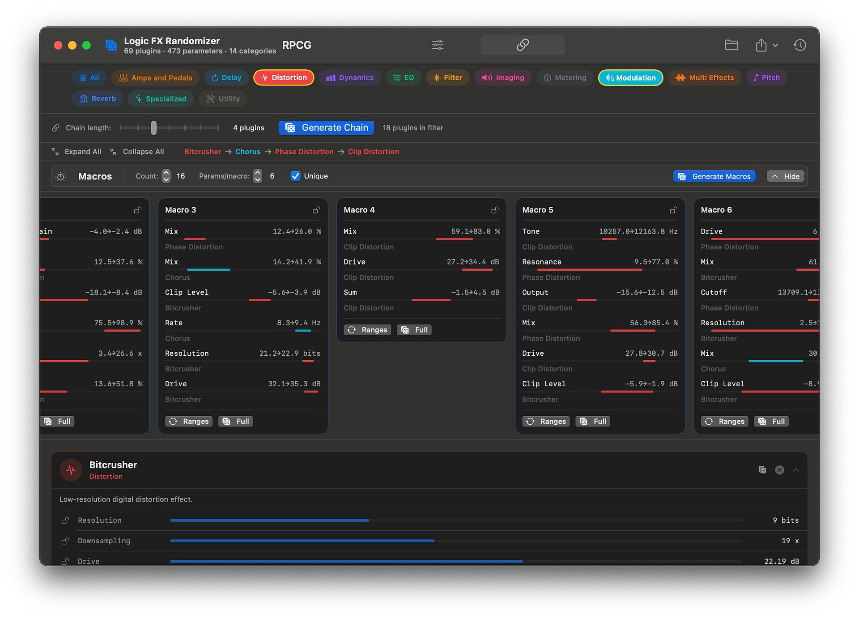The width and height of the screenshot is (859, 618).
Task: Select Amps and Pedals category
Action: click(155, 77)
